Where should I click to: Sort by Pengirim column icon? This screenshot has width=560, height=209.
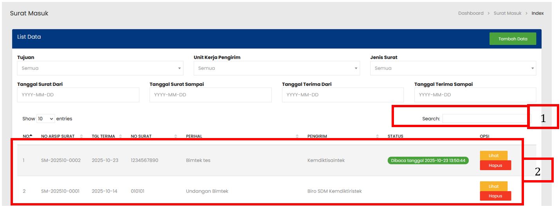(x=377, y=136)
